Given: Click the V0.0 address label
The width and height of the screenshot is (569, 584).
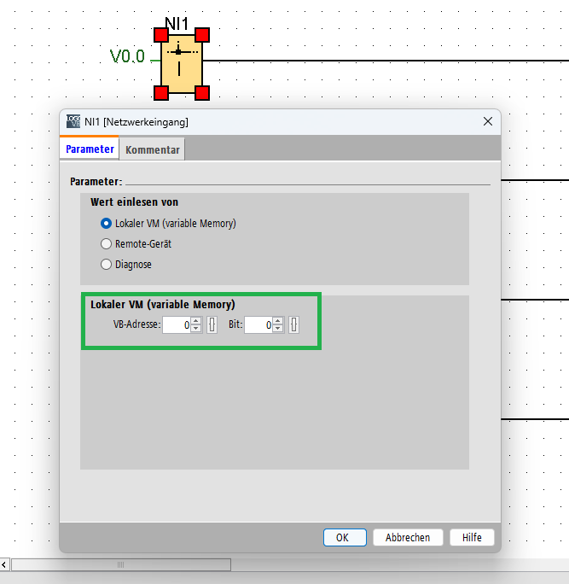Looking at the screenshot, I should tap(127, 56).
